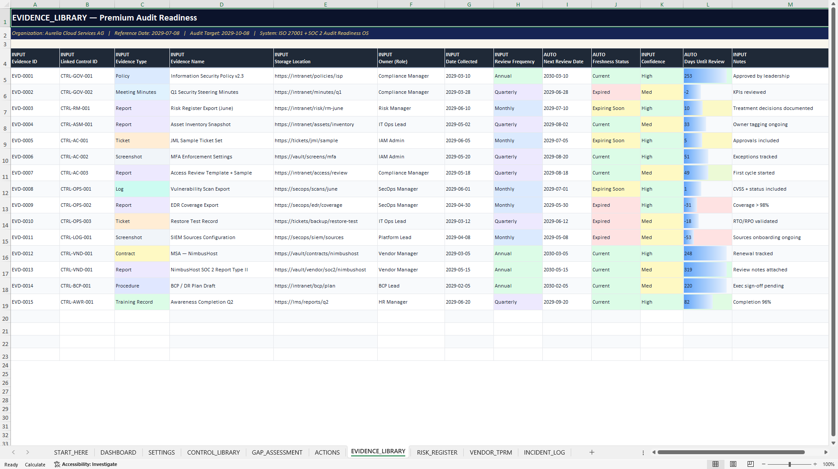Switch to Normal view in status bar
838x469 pixels.
(715, 464)
